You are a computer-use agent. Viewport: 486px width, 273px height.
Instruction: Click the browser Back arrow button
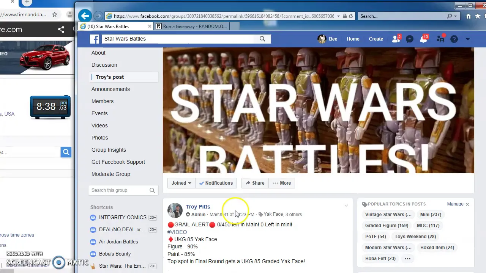coord(85,16)
